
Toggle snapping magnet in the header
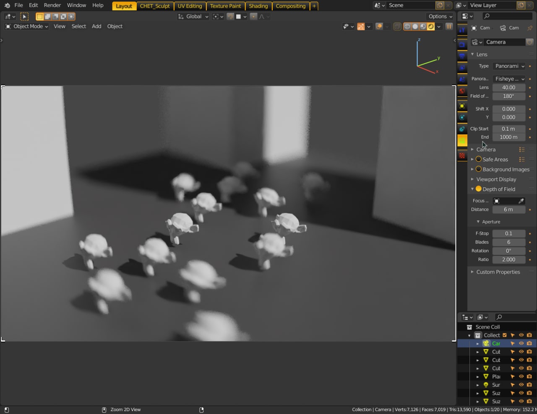coord(230,16)
